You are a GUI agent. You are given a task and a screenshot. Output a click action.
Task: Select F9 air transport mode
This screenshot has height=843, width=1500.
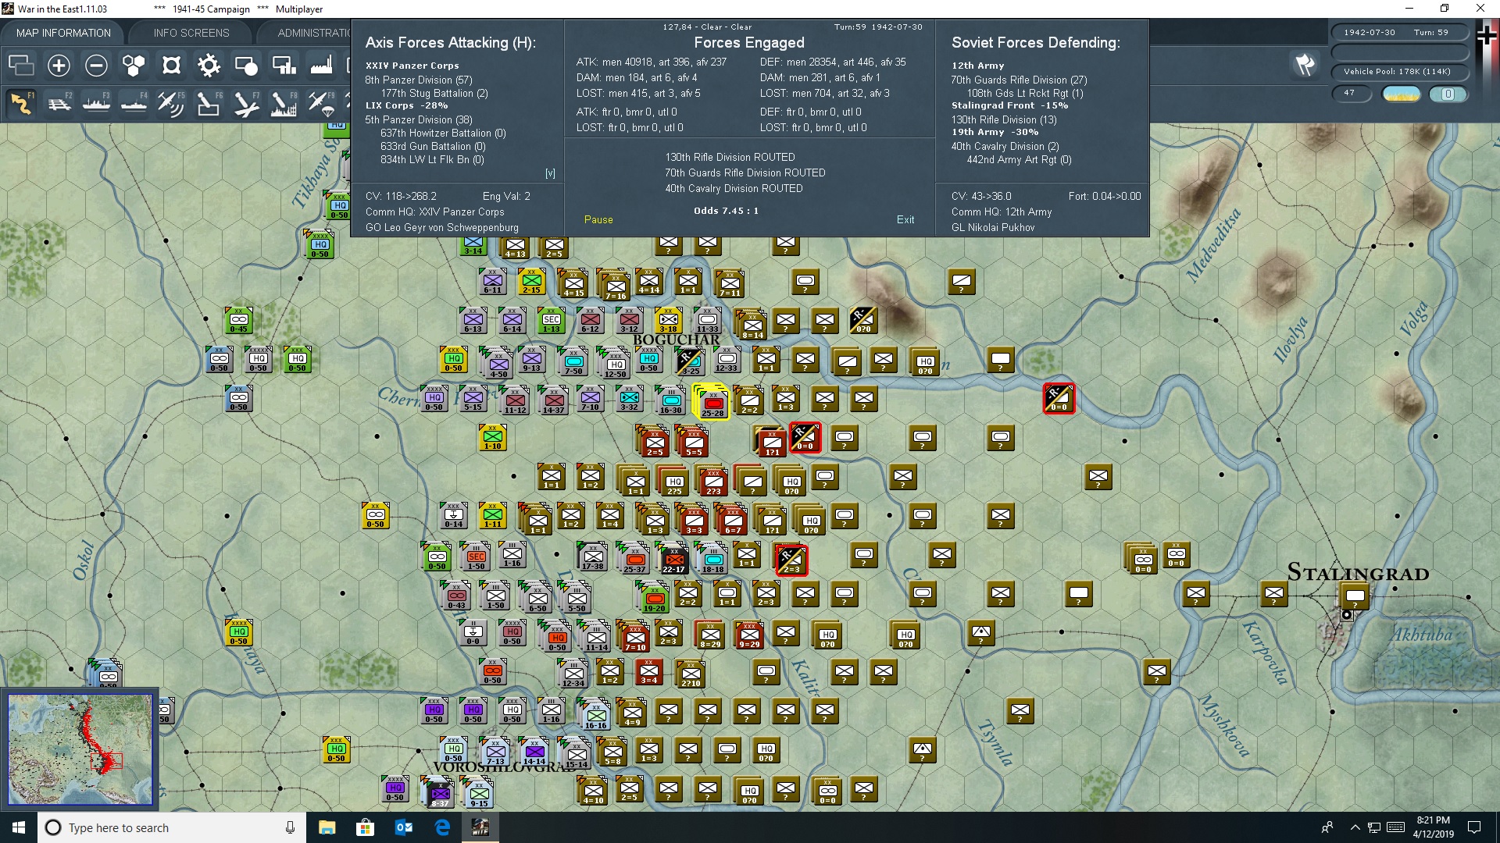click(x=321, y=103)
